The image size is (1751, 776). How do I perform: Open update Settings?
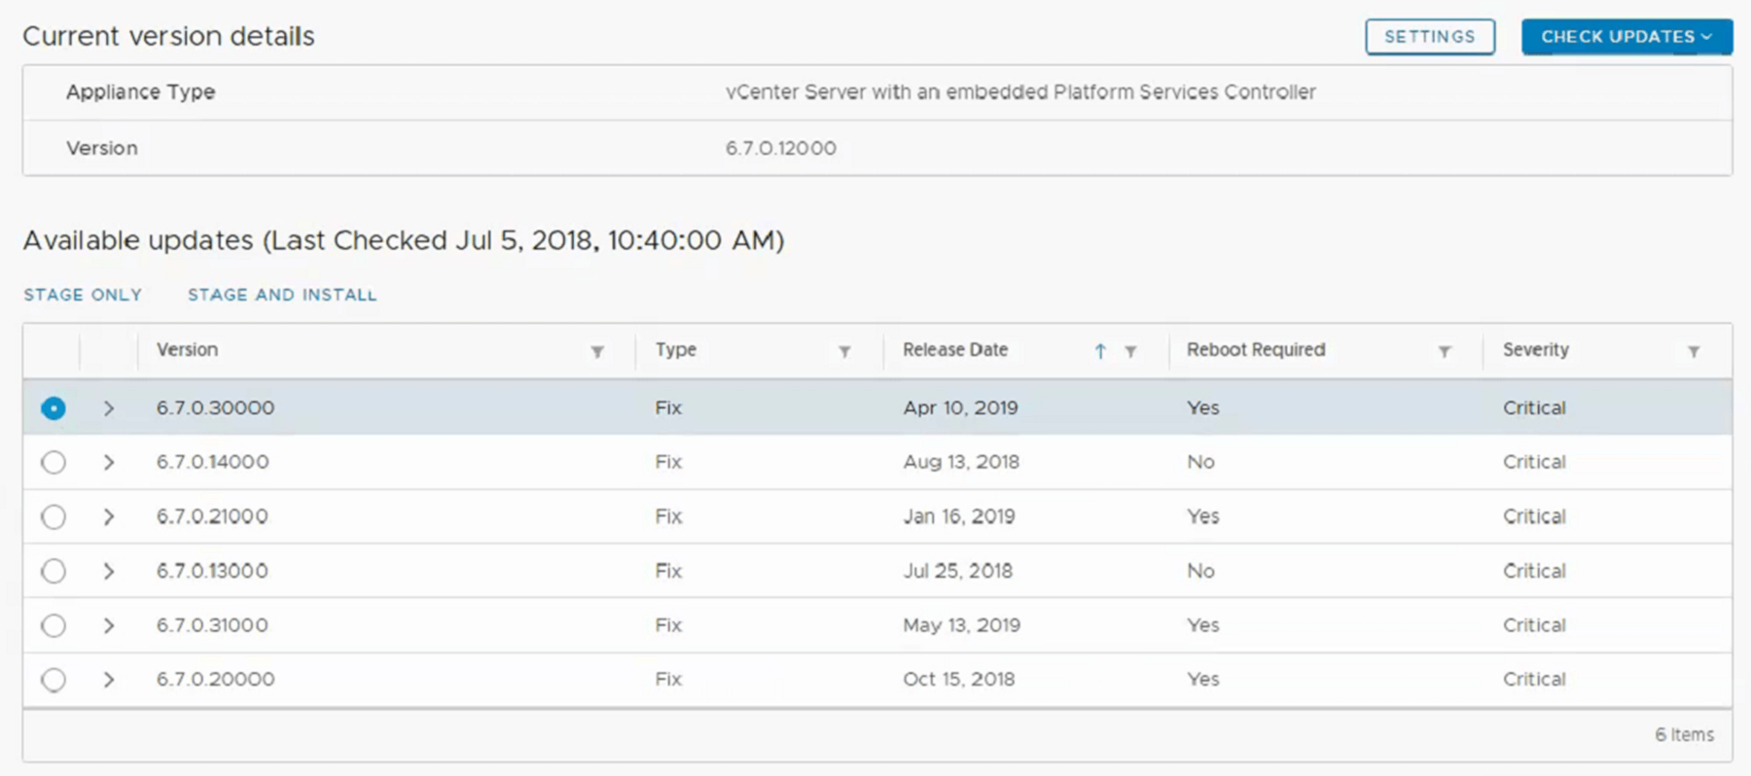(1430, 37)
